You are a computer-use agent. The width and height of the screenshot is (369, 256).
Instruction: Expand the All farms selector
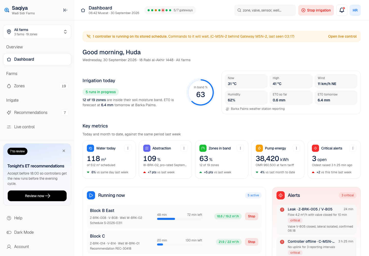click(x=37, y=32)
